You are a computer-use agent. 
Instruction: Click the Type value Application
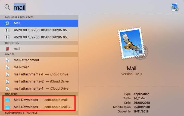(141, 94)
